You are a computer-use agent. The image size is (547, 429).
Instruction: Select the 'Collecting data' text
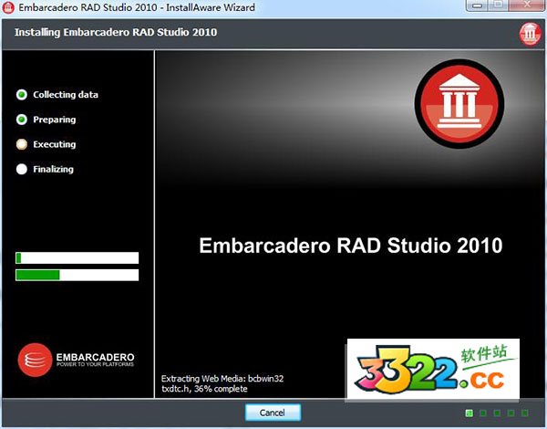point(66,95)
